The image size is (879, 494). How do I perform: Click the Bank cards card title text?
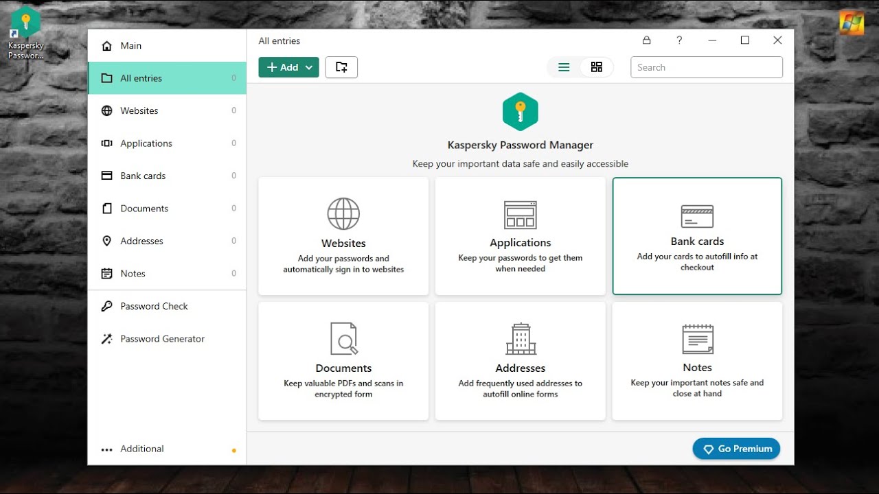click(697, 242)
